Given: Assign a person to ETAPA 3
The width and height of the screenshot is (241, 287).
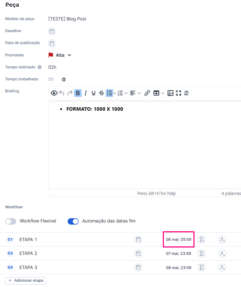Looking at the screenshot, I should (222, 267).
